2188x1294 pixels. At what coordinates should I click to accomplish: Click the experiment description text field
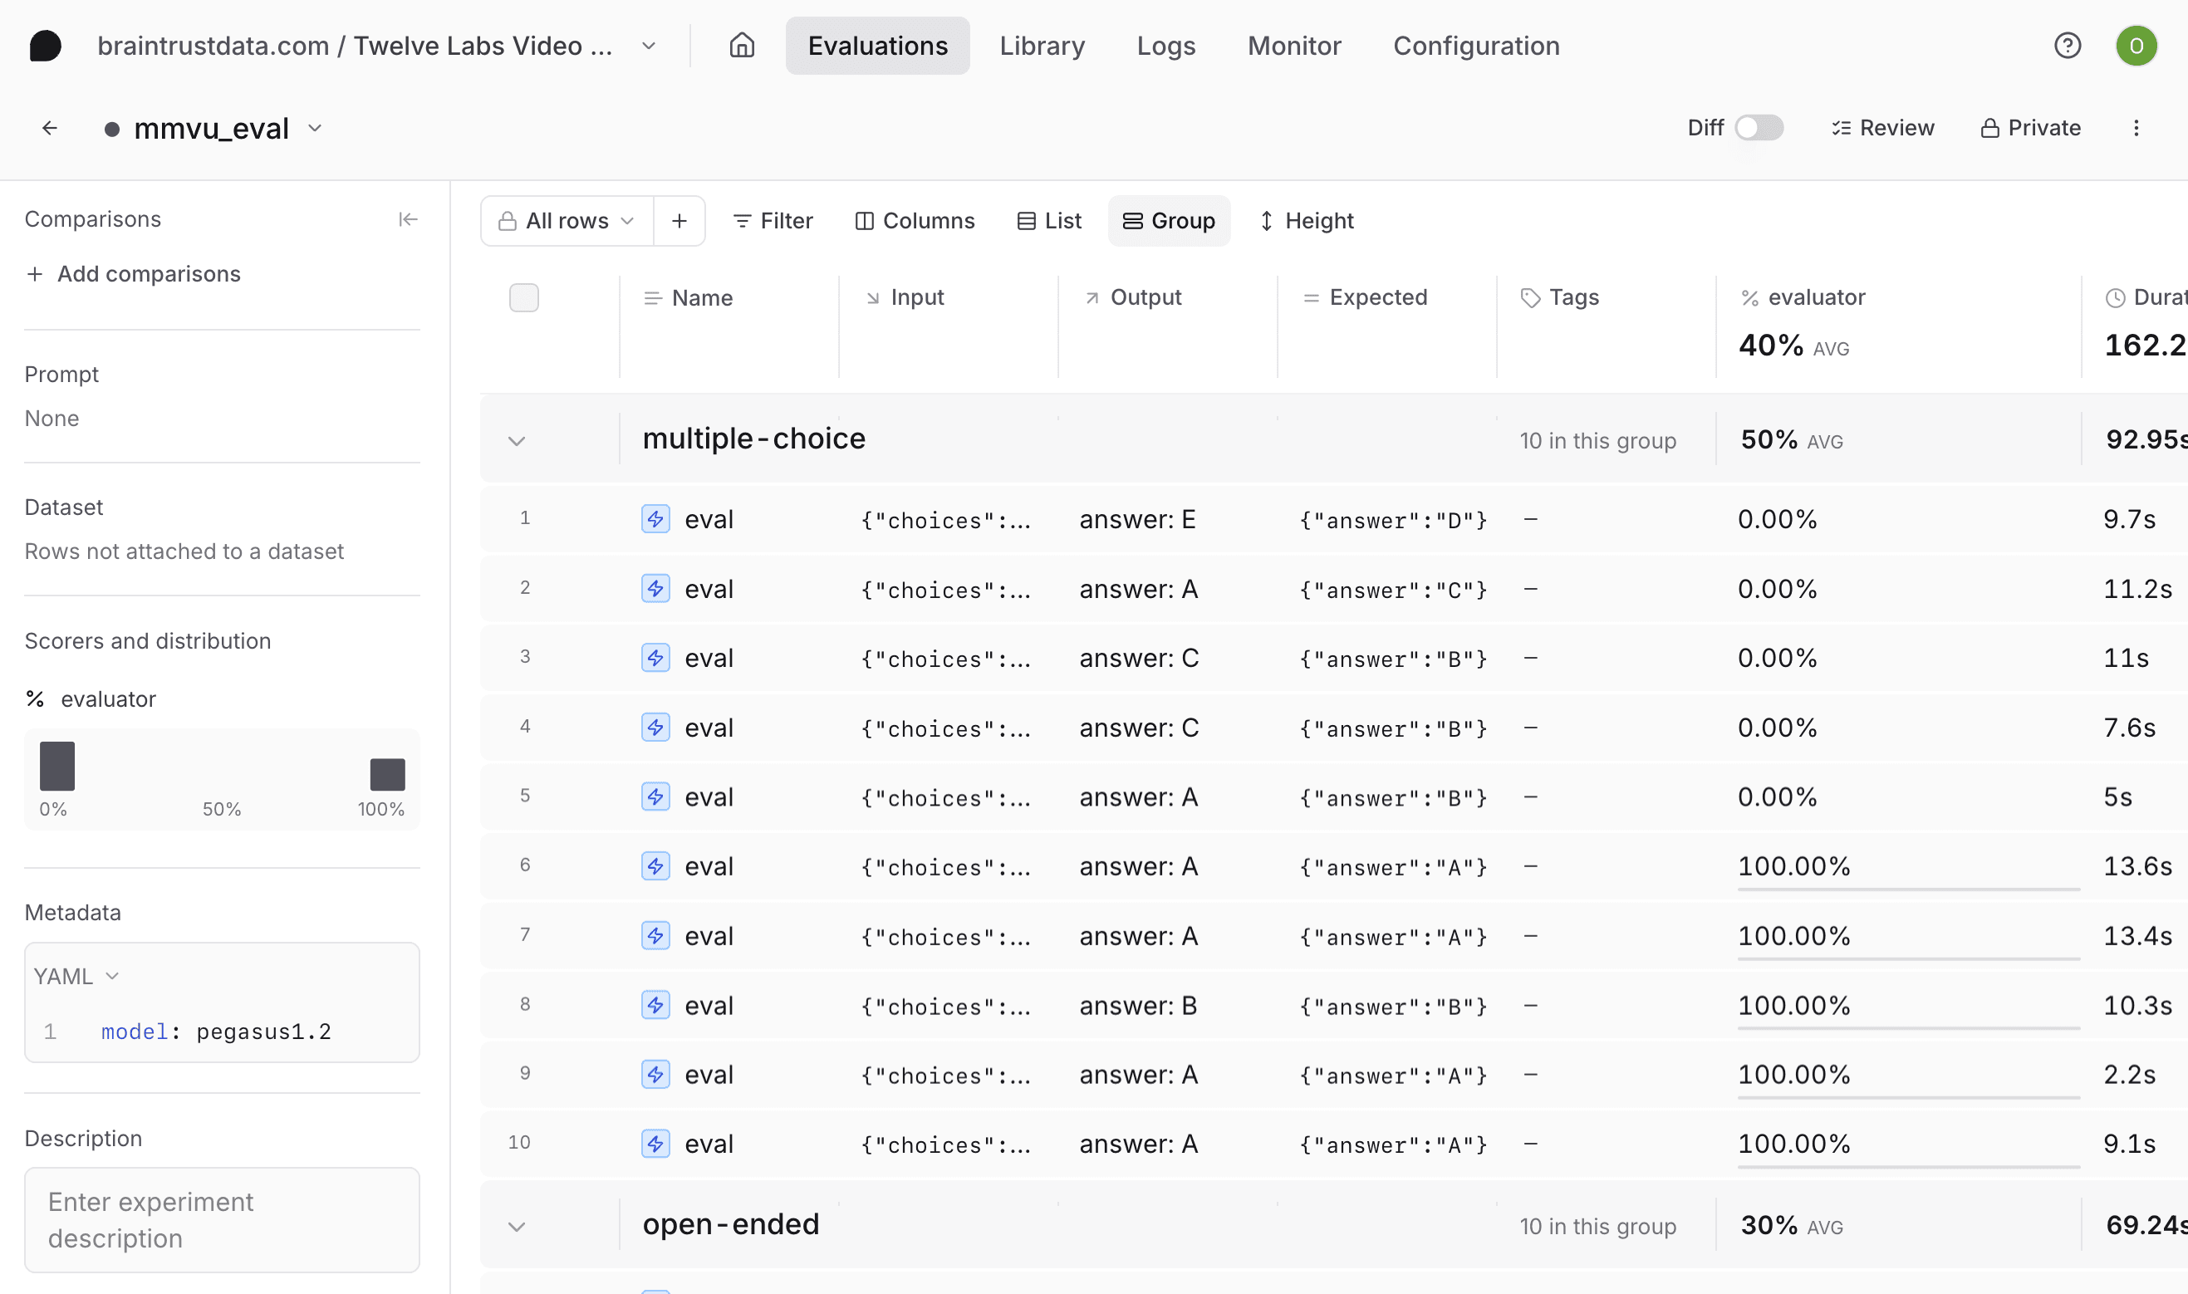(222, 1219)
